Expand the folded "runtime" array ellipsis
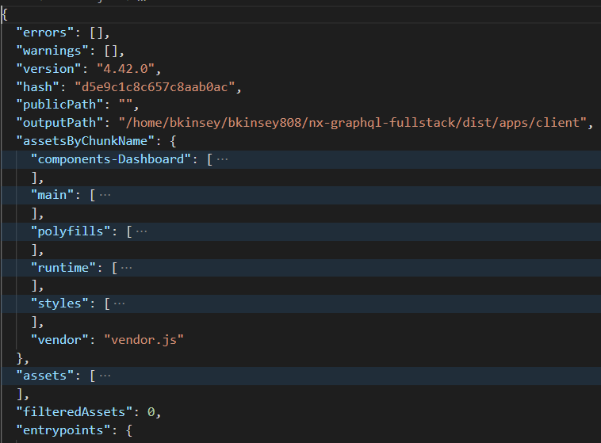The image size is (601, 443). tap(127, 268)
